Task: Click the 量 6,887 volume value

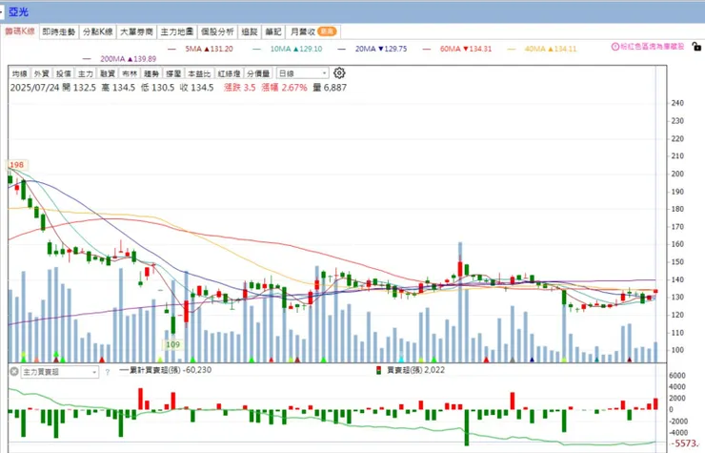Action: [330, 88]
